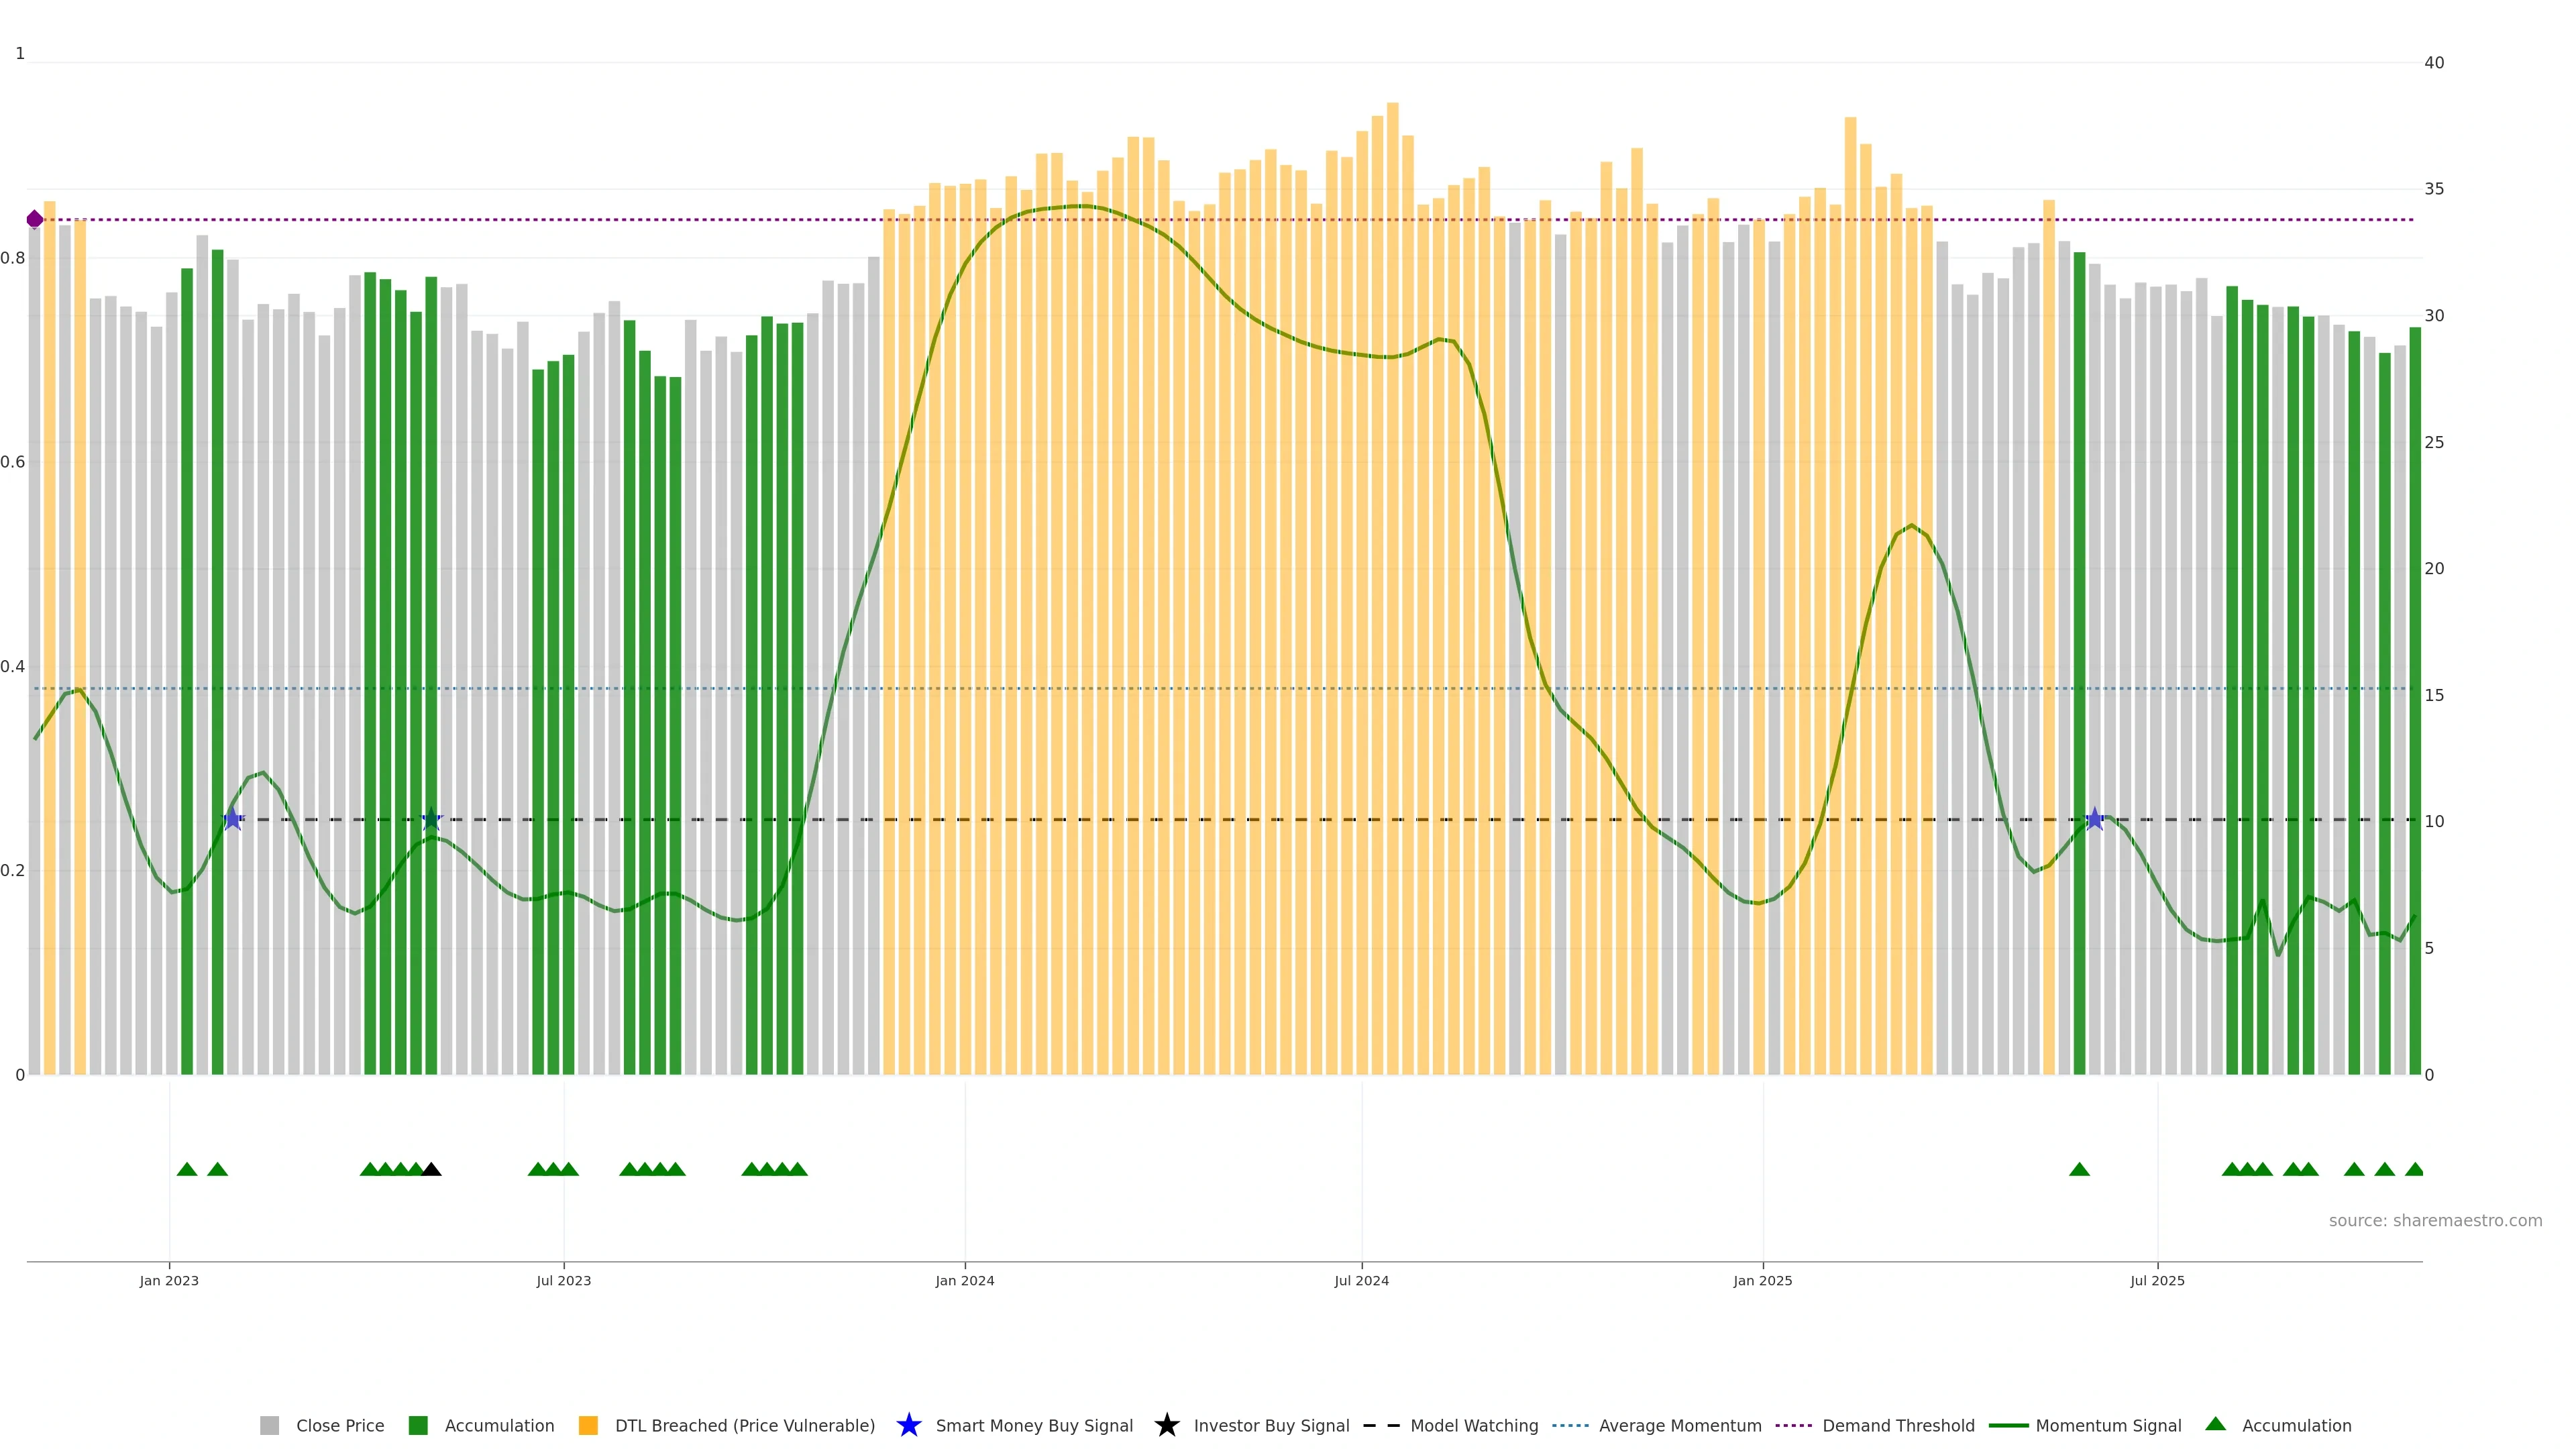Click the orange DTL Breached color swatch

tap(588, 1426)
